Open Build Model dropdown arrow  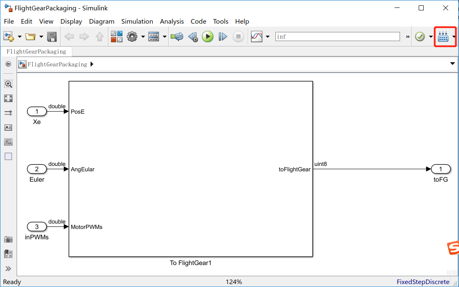pyautogui.click(x=454, y=37)
